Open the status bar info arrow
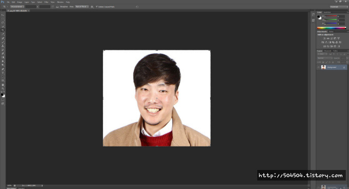 [42, 185]
